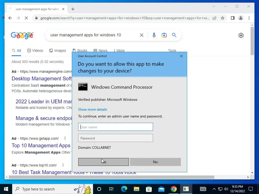
Task: Click the page vertical scrollbar thumb
Action: click(252, 41)
